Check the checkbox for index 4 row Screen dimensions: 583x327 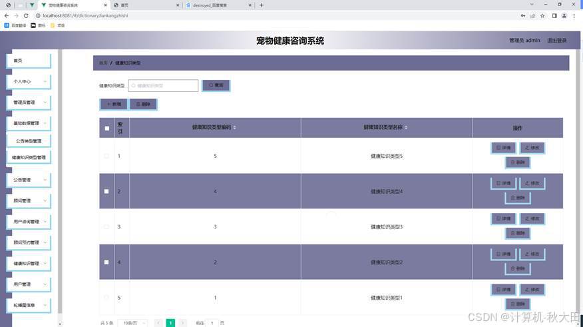coord(106,262)
